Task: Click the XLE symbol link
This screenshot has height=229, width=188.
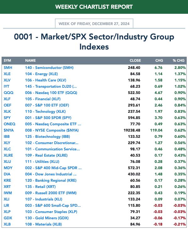Action: pyautogui.click(x=7, y=74)
